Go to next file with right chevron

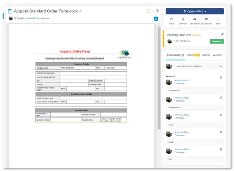[158, 11]
